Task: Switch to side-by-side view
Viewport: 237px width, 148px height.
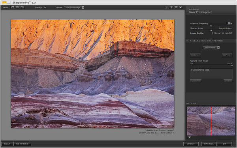Action: tap(22, 7)
